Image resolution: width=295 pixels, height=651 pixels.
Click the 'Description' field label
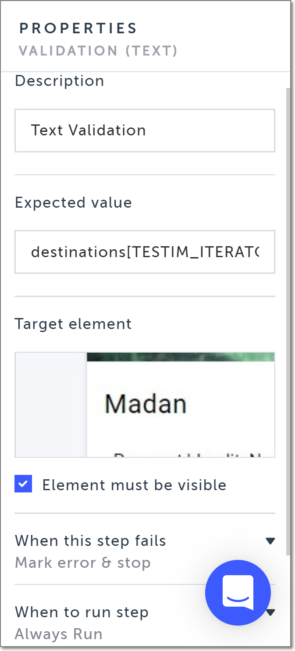(x=60, y=81)
